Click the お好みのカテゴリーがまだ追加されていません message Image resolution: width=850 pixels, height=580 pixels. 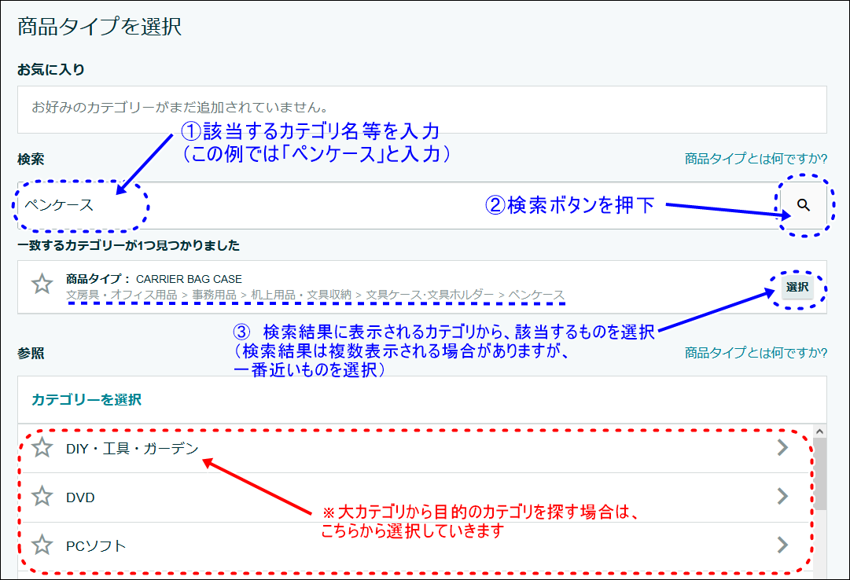coord(179,108)
